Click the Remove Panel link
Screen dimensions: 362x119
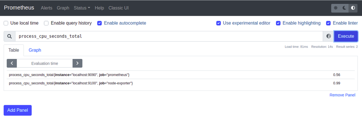[342, 95]
